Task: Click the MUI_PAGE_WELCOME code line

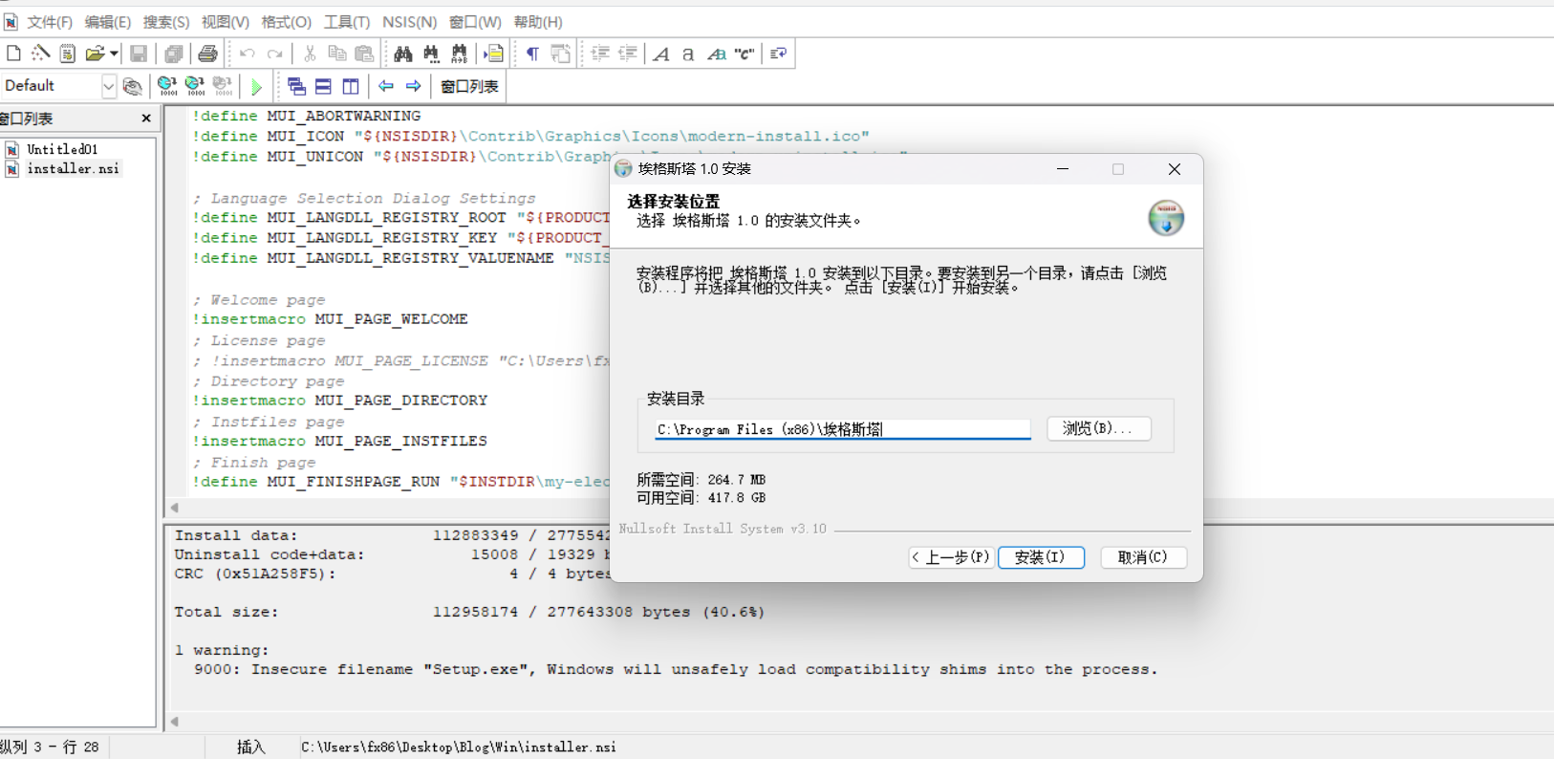Action: 330,319
